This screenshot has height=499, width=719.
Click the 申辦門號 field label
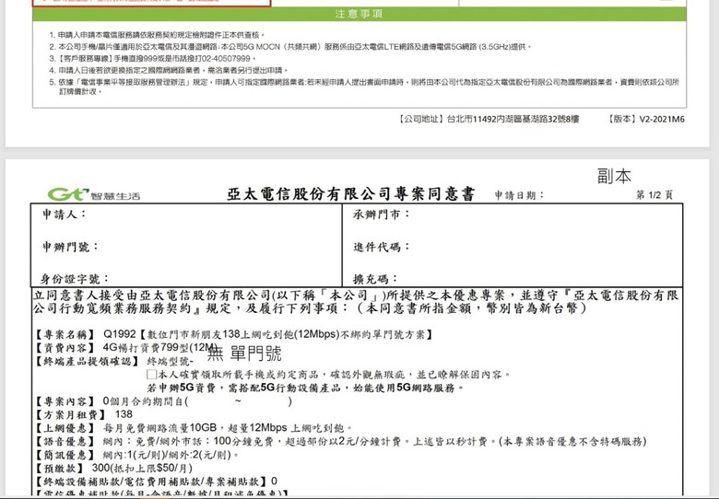pyautogui.click(x=70, y=247)
